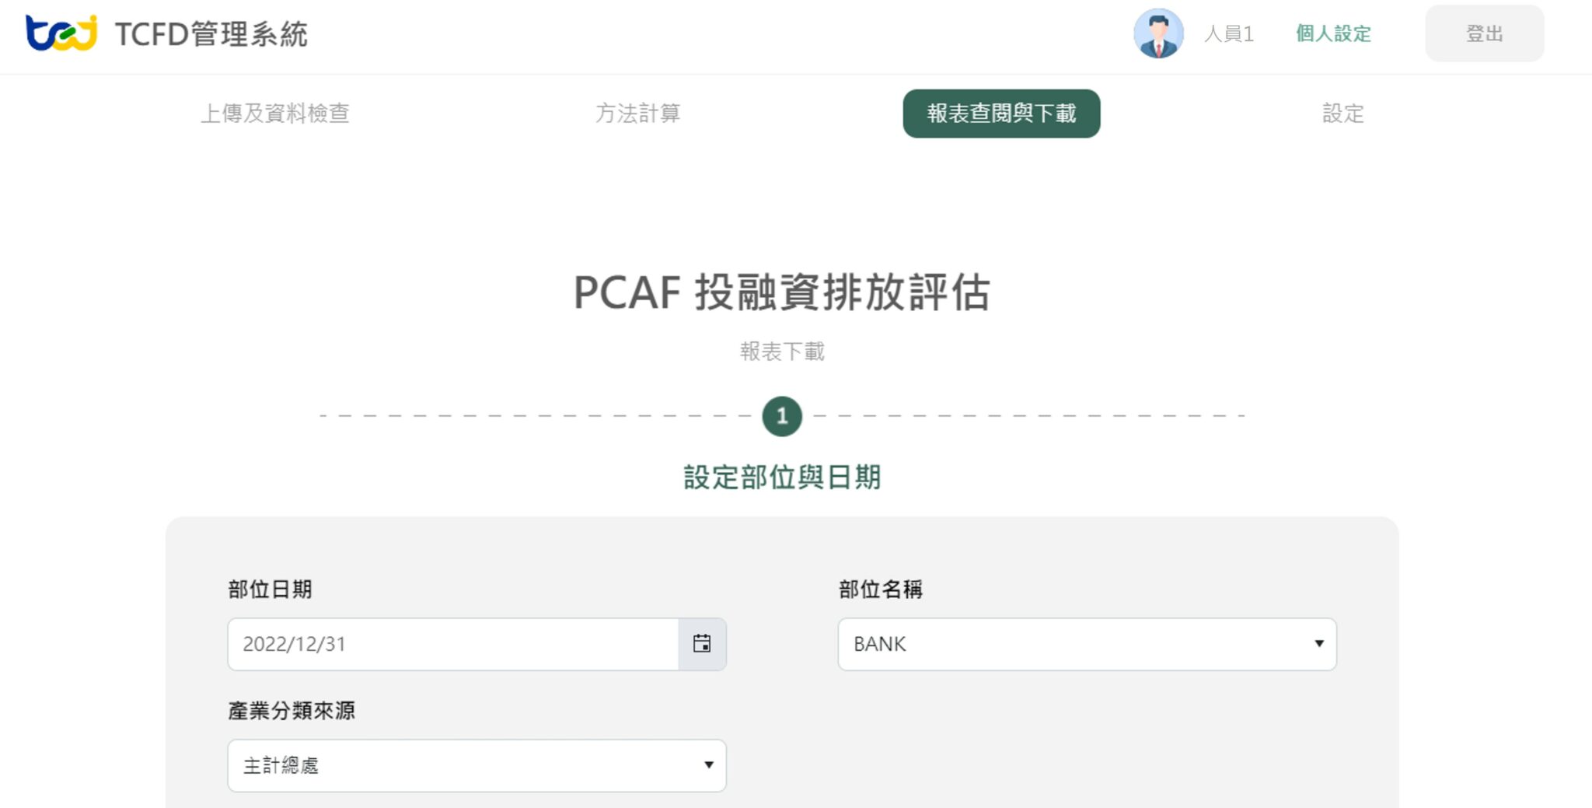Image resolution: width=1592 pixels, height=808 pixels.
Task: Click the 人員1 user name
Action: coord(1228,33)
